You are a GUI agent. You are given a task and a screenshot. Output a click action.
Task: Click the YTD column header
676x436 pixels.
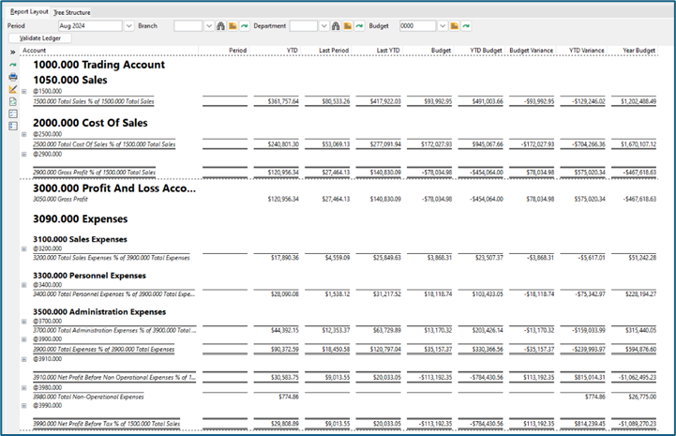coord(293,51)
